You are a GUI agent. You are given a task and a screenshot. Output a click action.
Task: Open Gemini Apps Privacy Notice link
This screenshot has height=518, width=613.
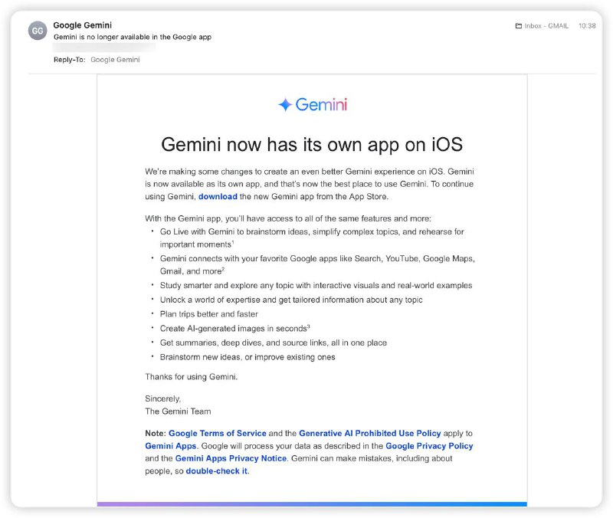[x=231, y=458]
